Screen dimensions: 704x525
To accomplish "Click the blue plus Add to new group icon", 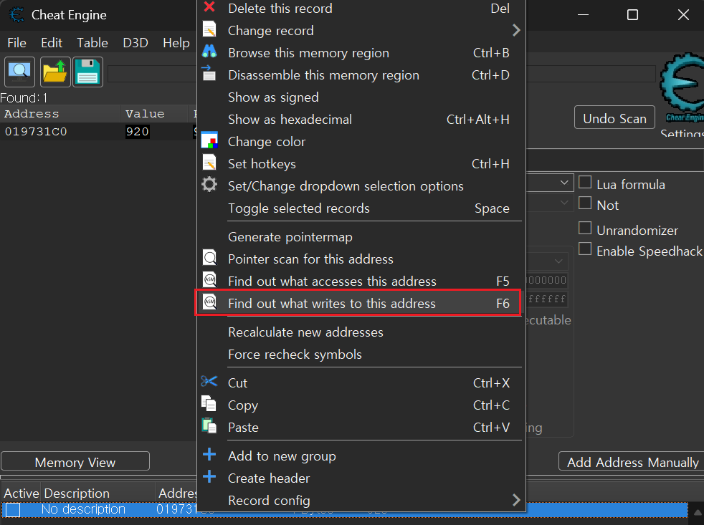I will [209, 456].
